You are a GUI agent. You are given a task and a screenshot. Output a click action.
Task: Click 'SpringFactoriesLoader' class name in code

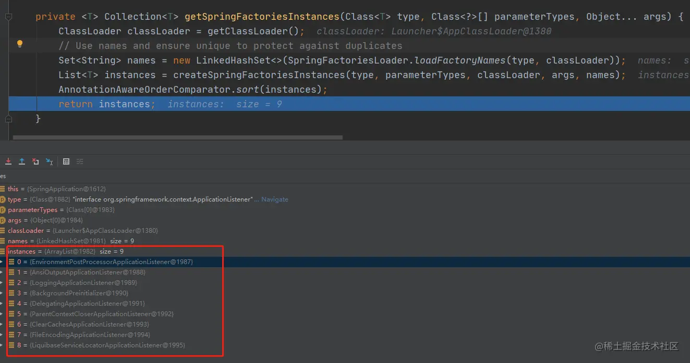click(x=348, y=60)
